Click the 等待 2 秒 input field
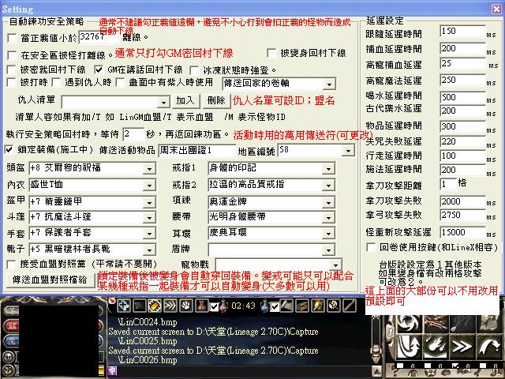 [133, 134]
